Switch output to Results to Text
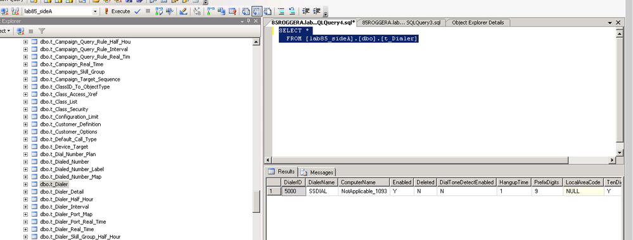Screen dimensions: 633x240 coord(245,11)
